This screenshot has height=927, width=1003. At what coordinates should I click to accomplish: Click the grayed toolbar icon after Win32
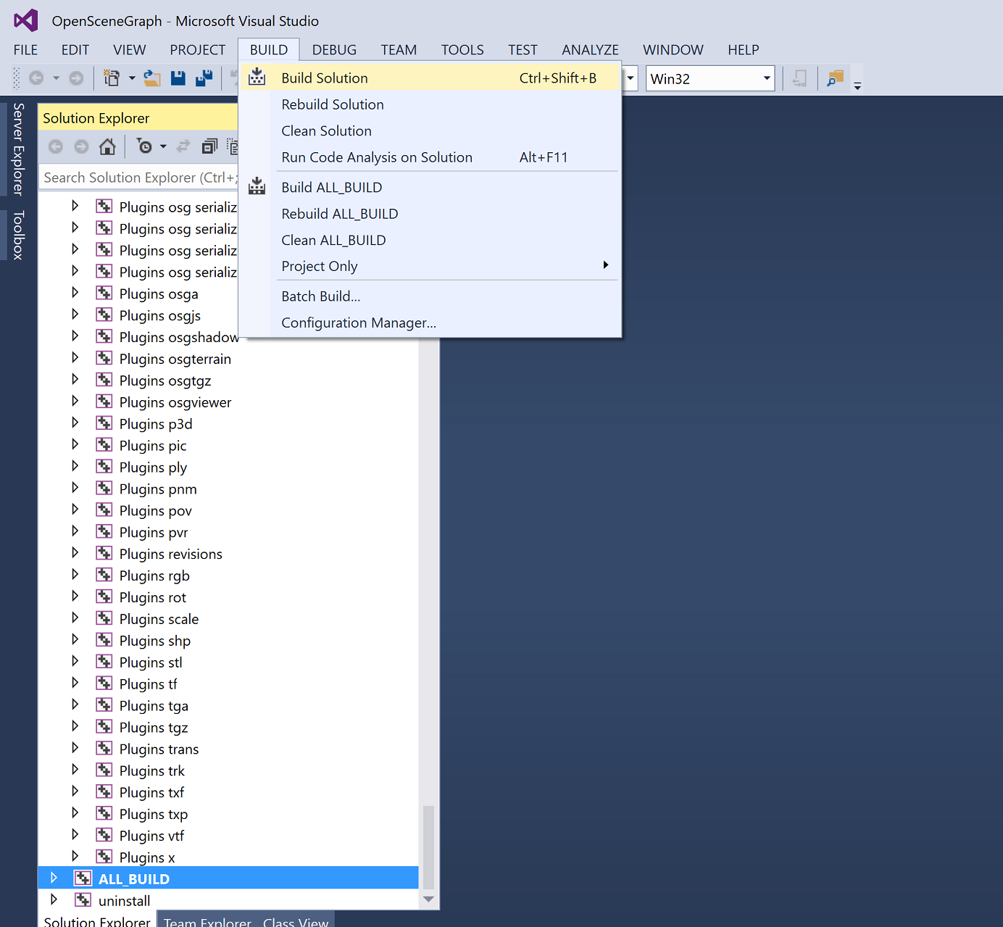[800, 78]
